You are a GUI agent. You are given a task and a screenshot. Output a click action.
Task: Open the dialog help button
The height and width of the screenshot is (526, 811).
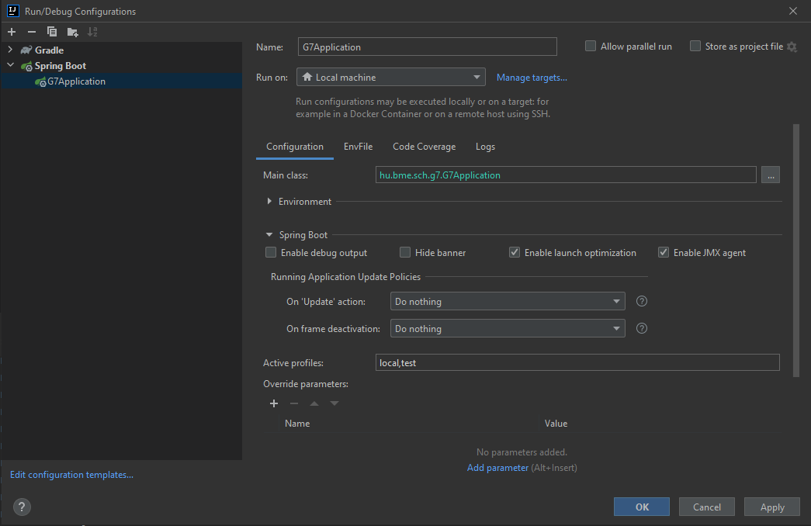pyautogui.click(x=22, y=507)
